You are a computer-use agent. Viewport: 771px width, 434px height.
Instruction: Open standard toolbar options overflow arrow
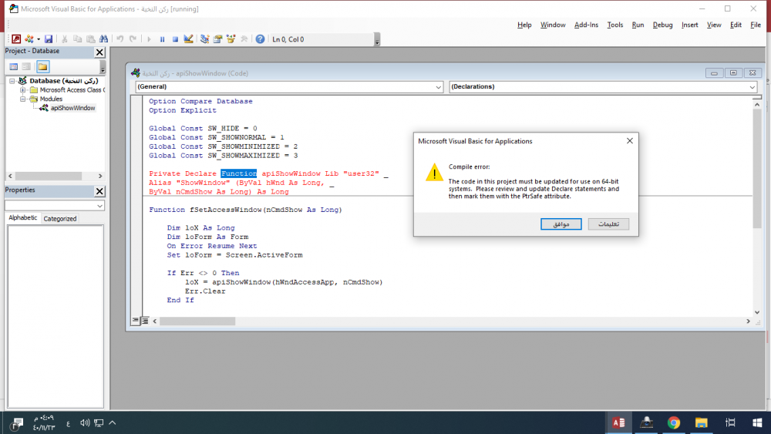coord(377,39)
